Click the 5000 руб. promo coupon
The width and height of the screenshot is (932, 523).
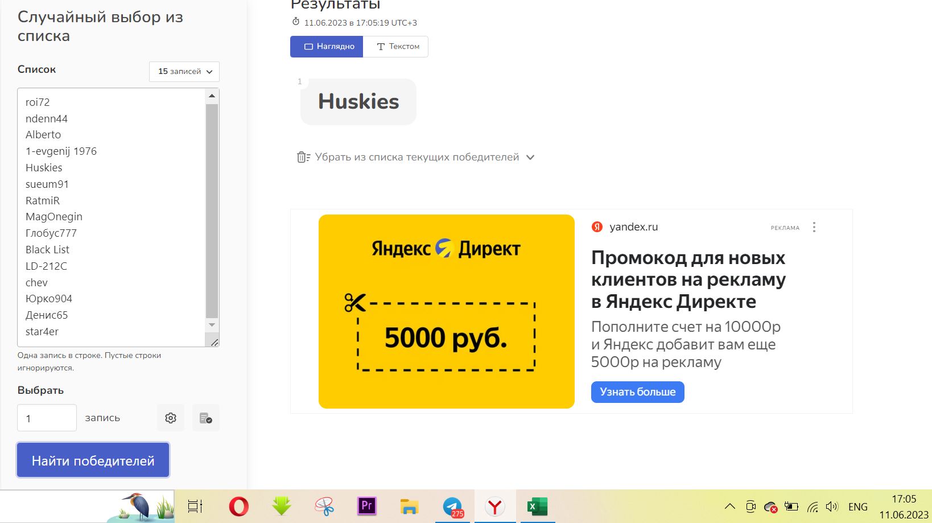pos(446,337)
